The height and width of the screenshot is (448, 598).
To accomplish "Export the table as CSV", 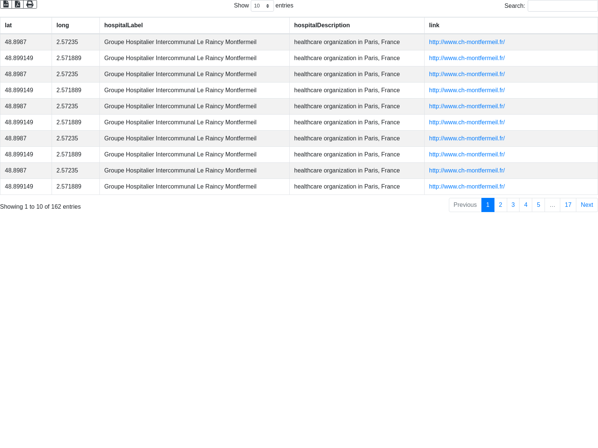I will [x=6, y=4].
